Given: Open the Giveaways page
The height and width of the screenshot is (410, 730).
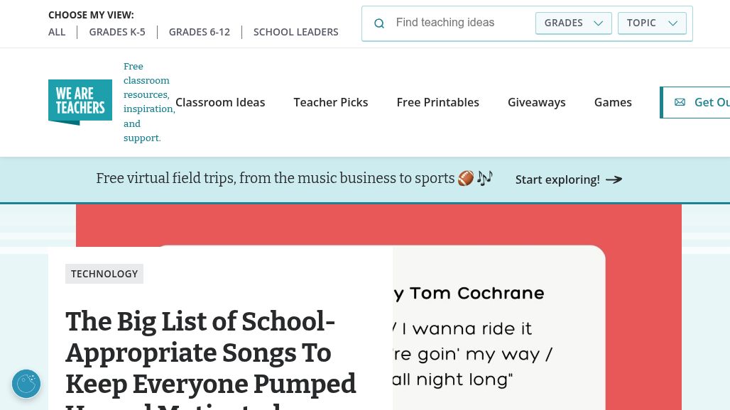Looking at the screenshot, I should [x=537, y=102].
